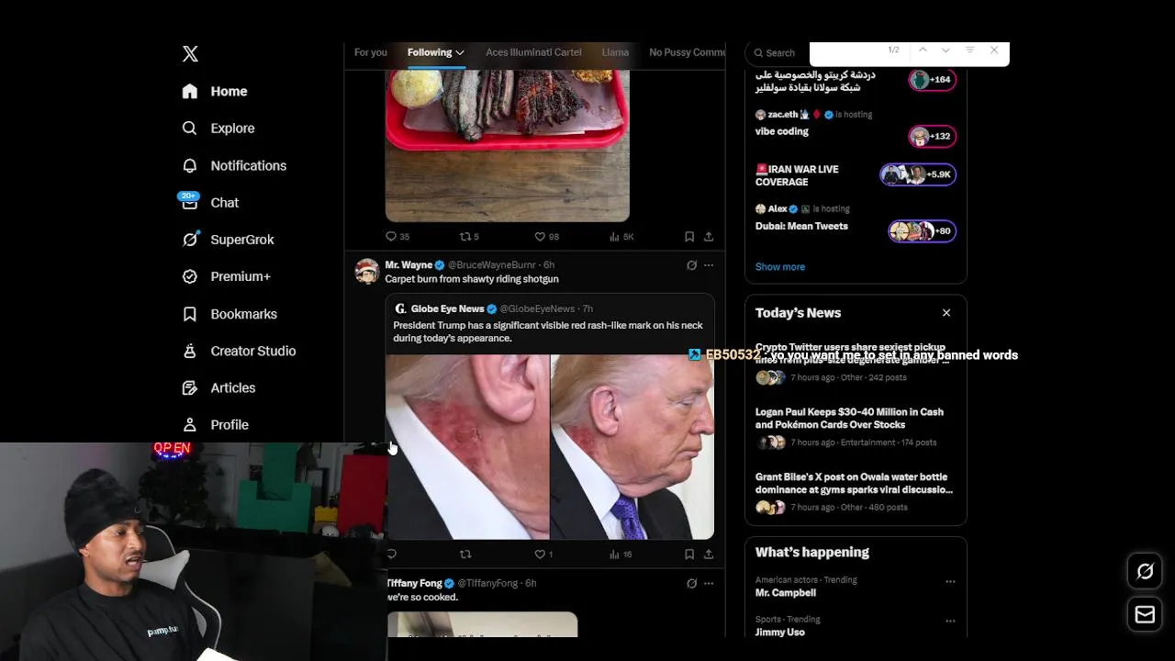Close the Today's News panel

pyautogui.click(x=946, y=313)
